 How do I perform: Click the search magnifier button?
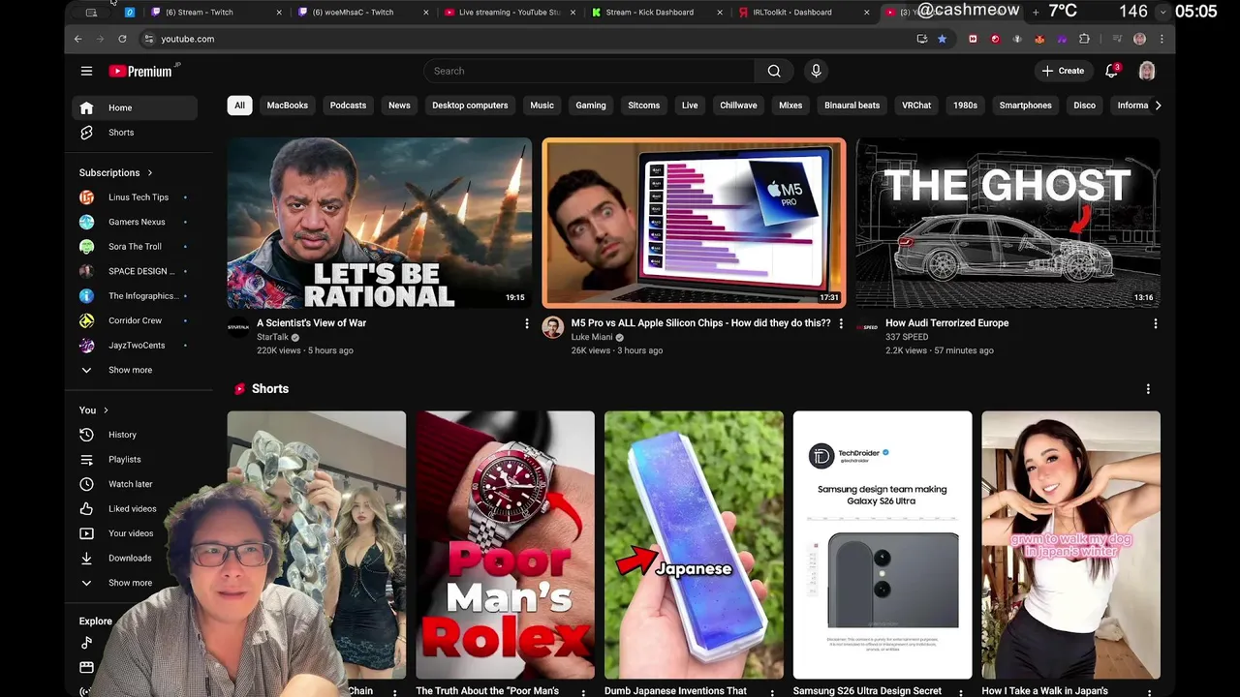[774, 71]
